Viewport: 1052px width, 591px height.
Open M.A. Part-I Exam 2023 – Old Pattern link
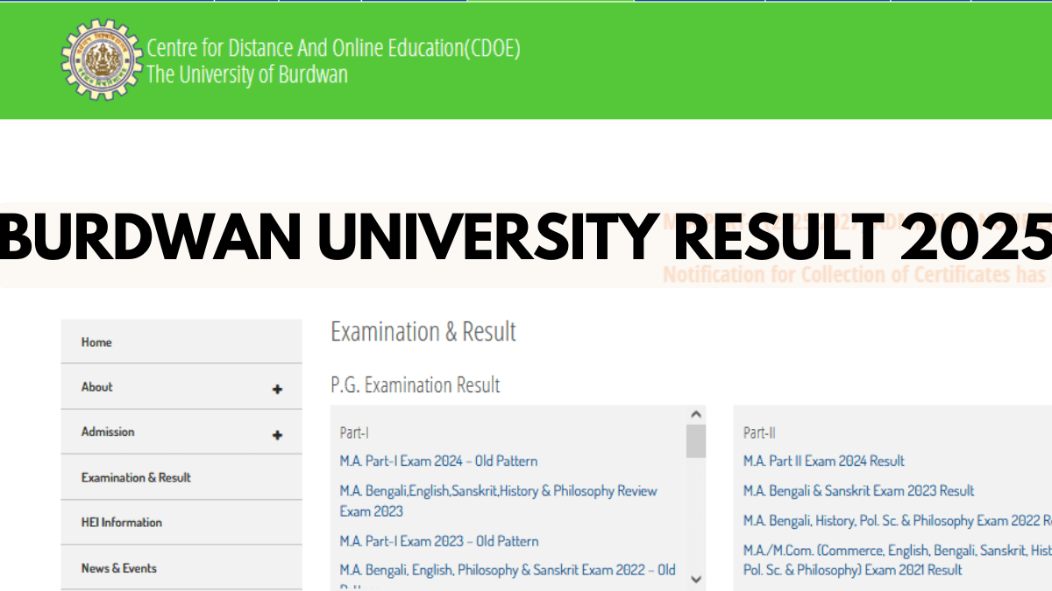tap(439, 541)
